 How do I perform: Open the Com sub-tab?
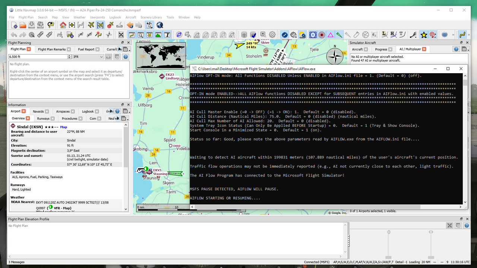point(93,119)
